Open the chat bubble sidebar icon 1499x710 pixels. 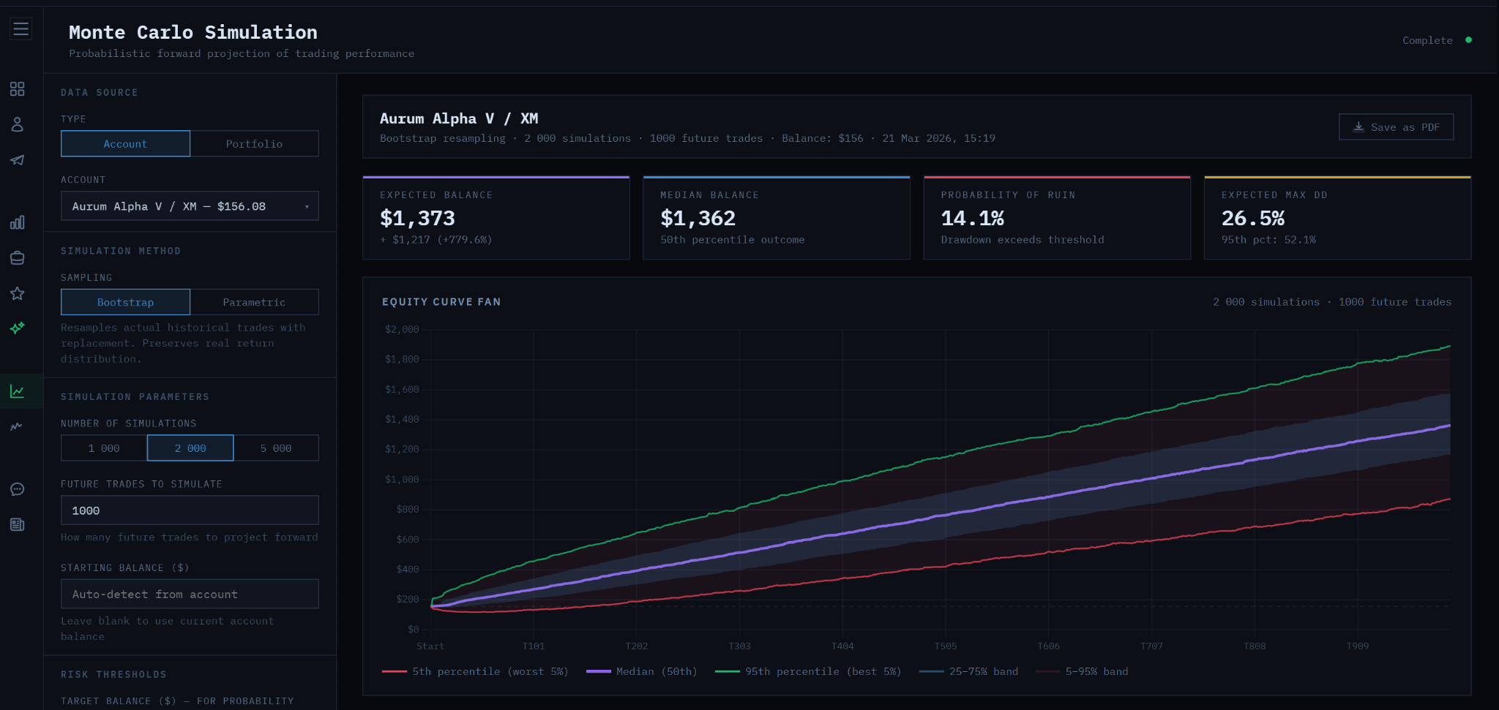click(18, 489)
